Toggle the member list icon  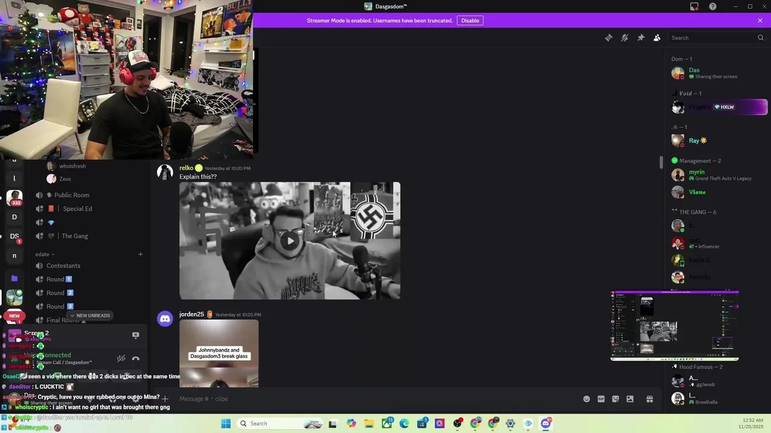pos(657,37)
